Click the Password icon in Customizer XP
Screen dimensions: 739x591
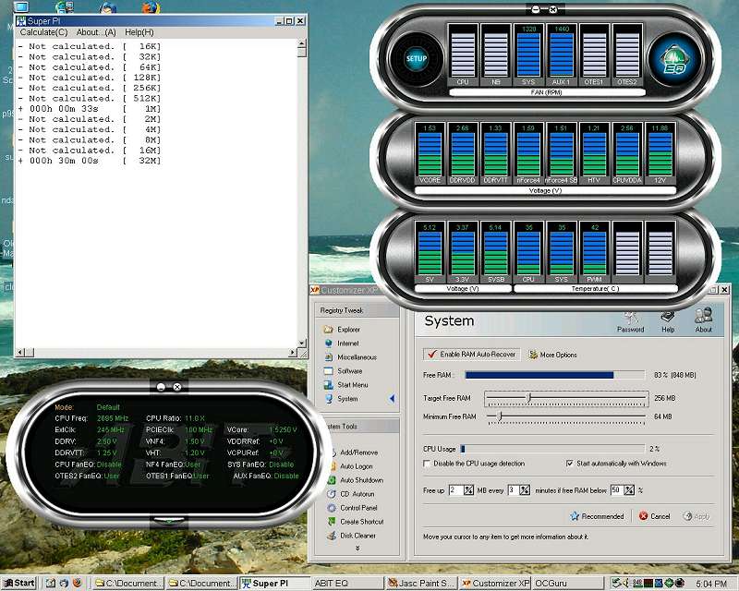(630, 322)
